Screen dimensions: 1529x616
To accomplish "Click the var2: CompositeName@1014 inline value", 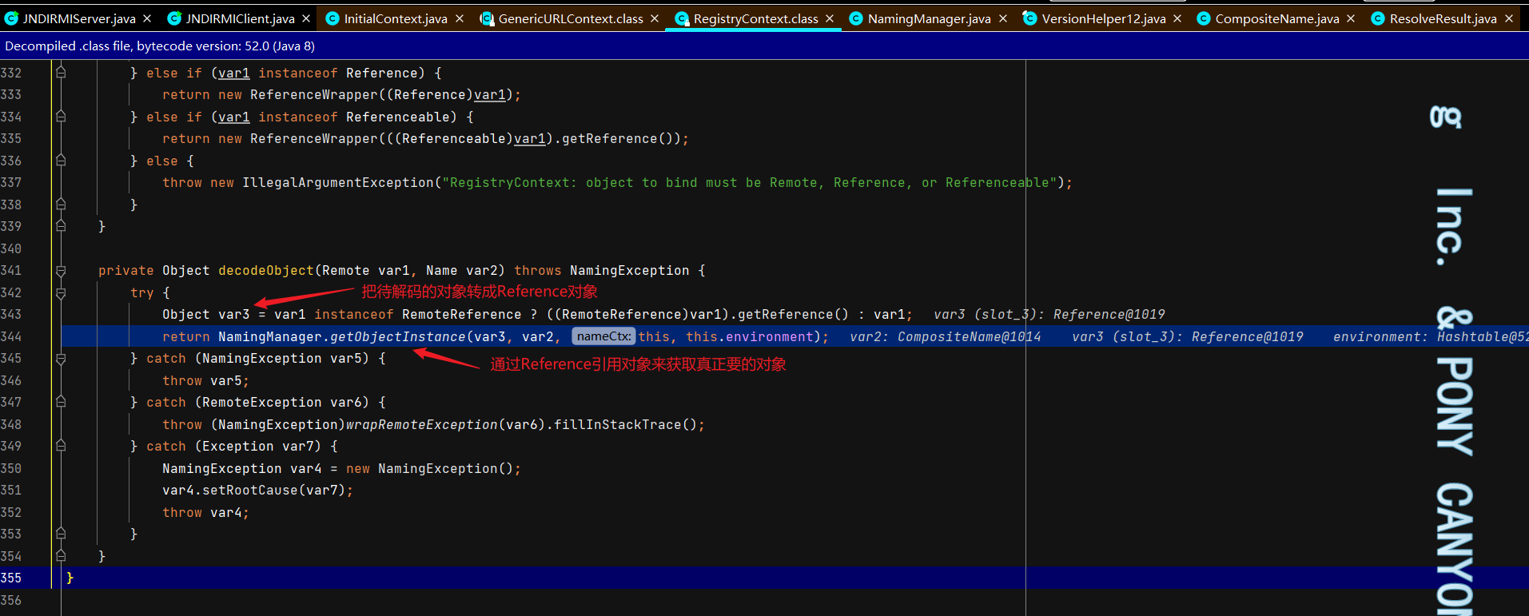I will point(946,337).
